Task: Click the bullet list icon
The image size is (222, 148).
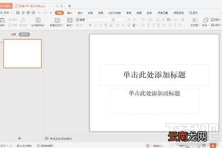Action: click(143, 19)
